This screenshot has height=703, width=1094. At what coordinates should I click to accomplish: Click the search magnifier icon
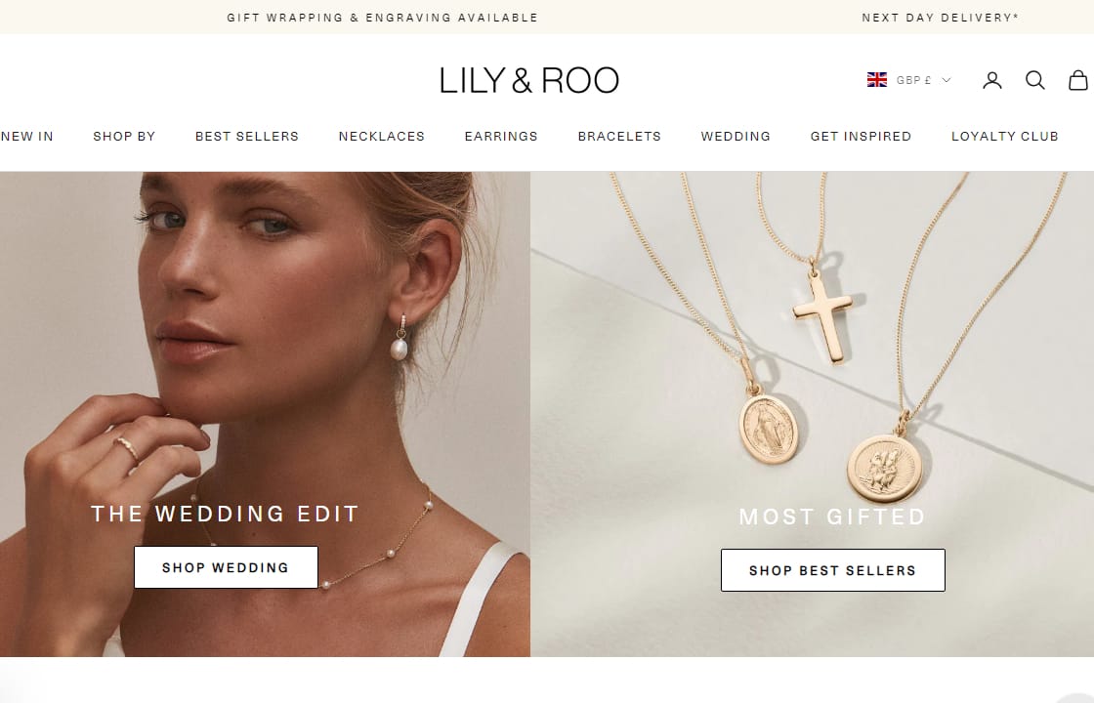click(1034, 81)
